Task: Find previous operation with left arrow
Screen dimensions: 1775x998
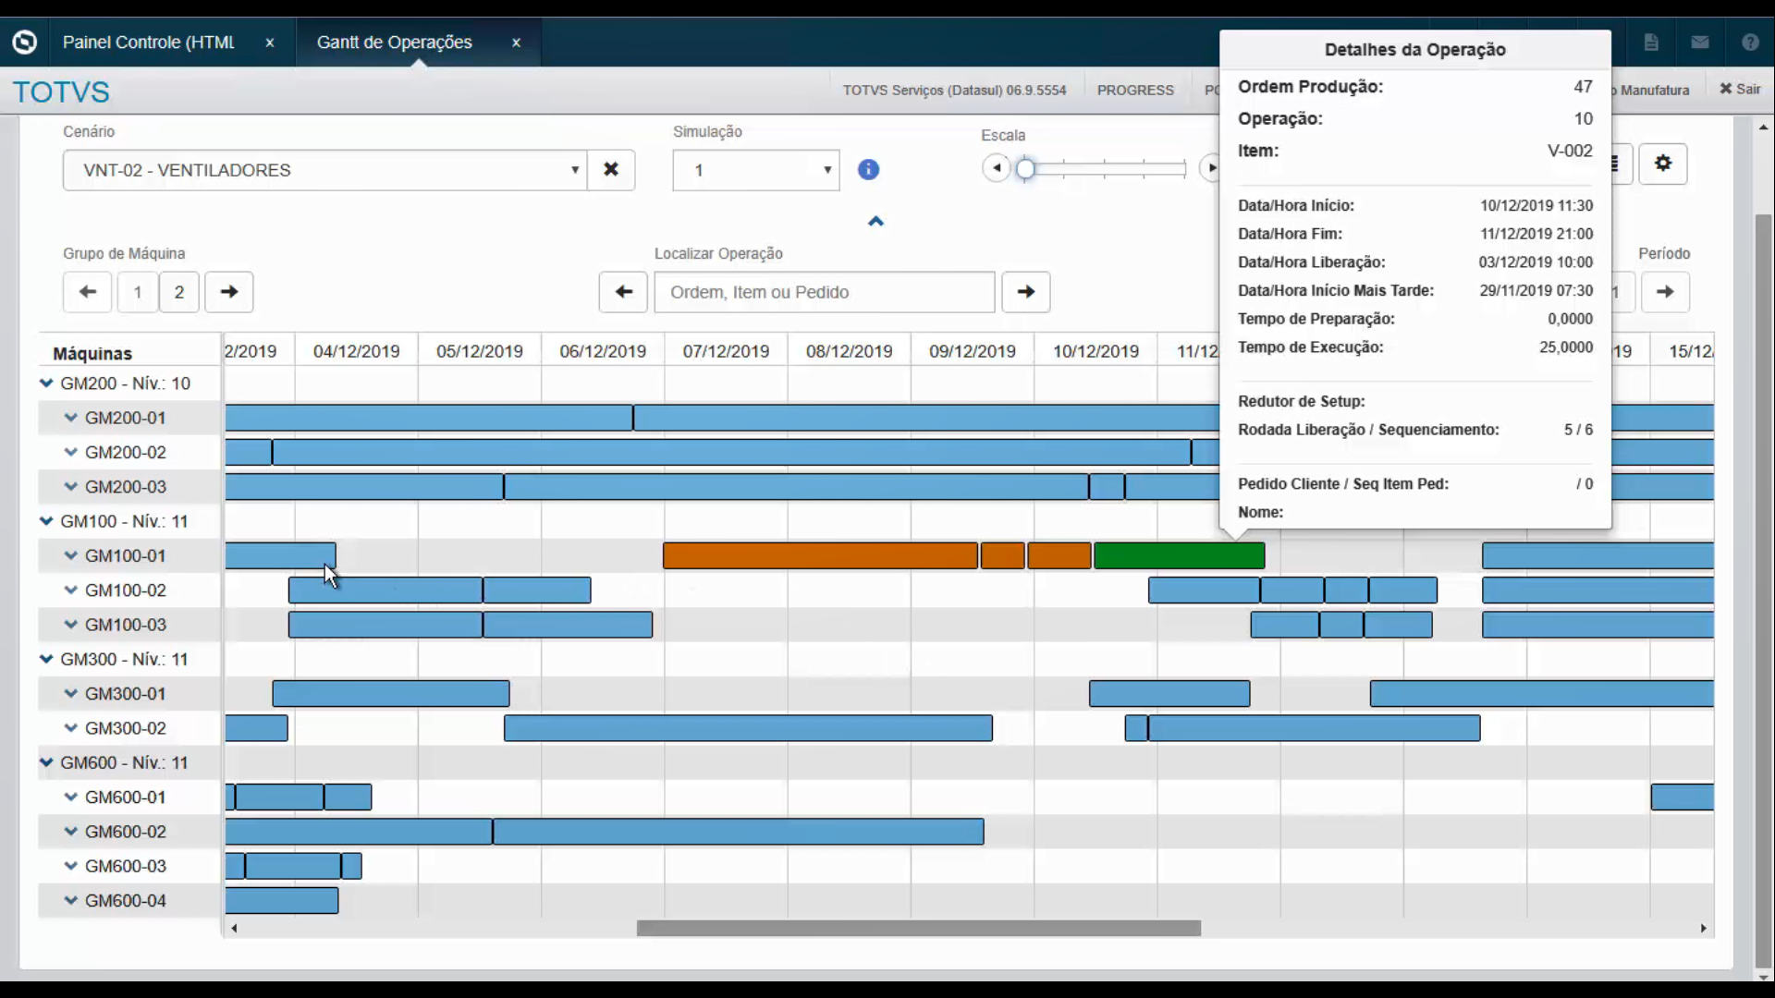Action: [623, 292]
